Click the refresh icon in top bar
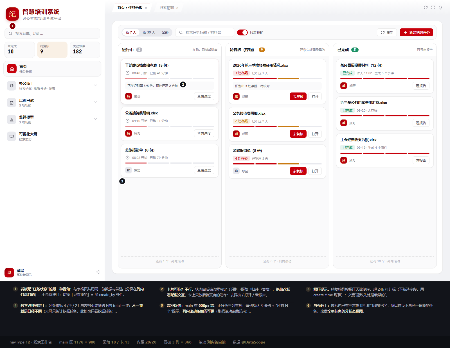This screenshot has width=450, height=348. pos(426,8)
